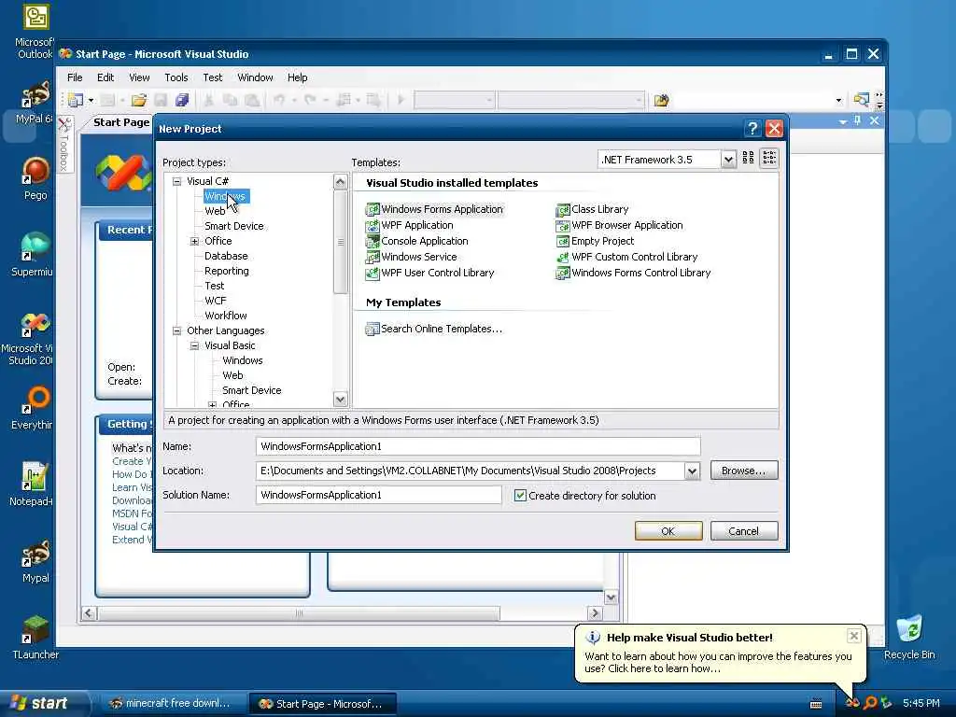The height and width of the screenshot is (717, 956).
Task: Select Workflow project type
Action: click(x=226, y=316)
